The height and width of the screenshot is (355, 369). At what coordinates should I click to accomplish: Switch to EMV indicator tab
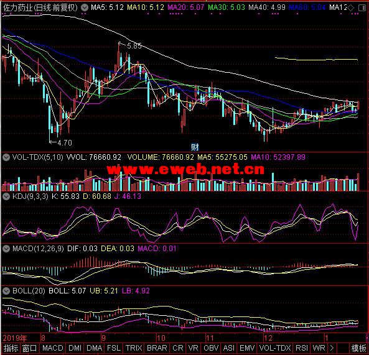(x=247, y=348)
